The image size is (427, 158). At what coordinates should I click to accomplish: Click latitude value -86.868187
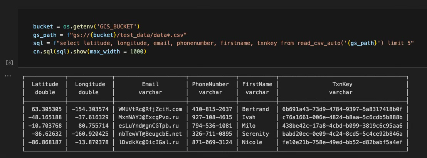[45, 142]
